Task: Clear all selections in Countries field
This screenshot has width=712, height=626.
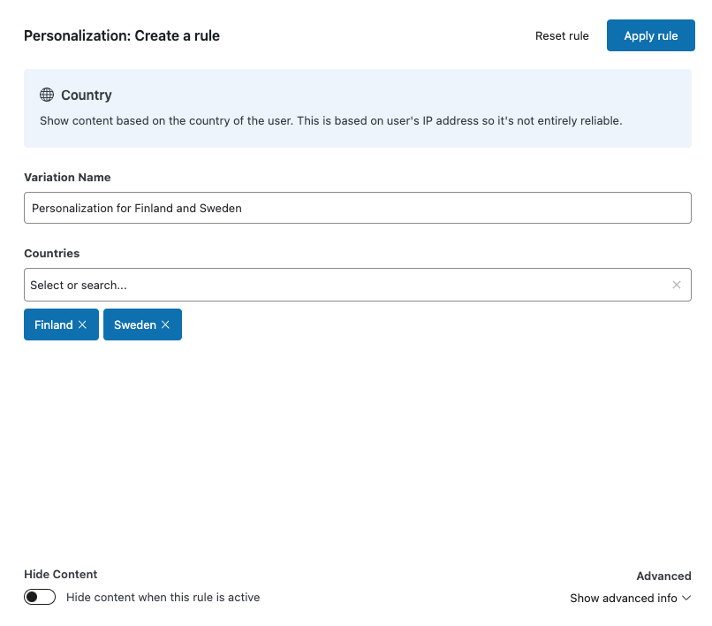Action: [676, 285]
